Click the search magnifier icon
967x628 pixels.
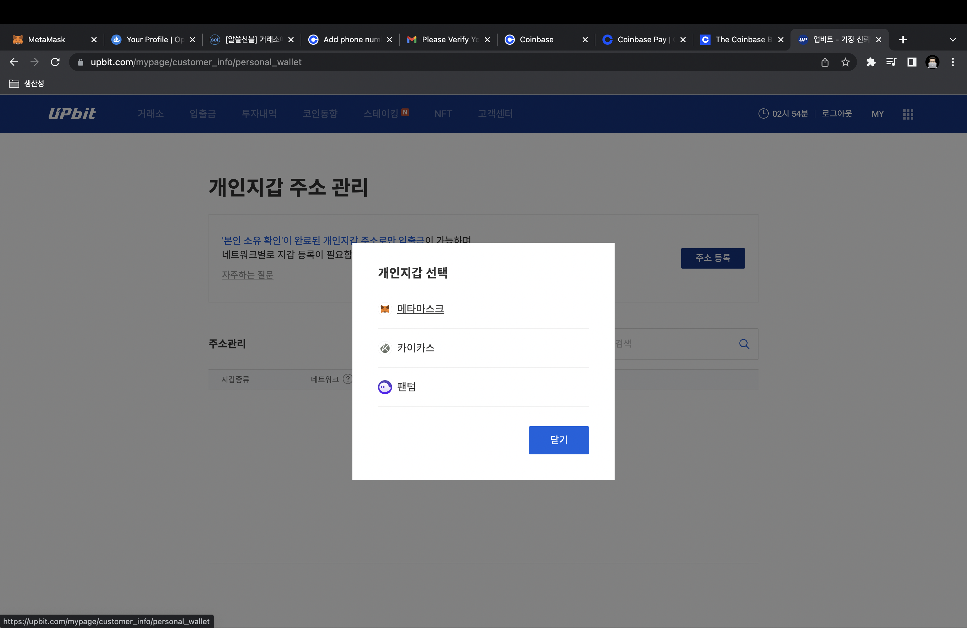coord(744,344)
